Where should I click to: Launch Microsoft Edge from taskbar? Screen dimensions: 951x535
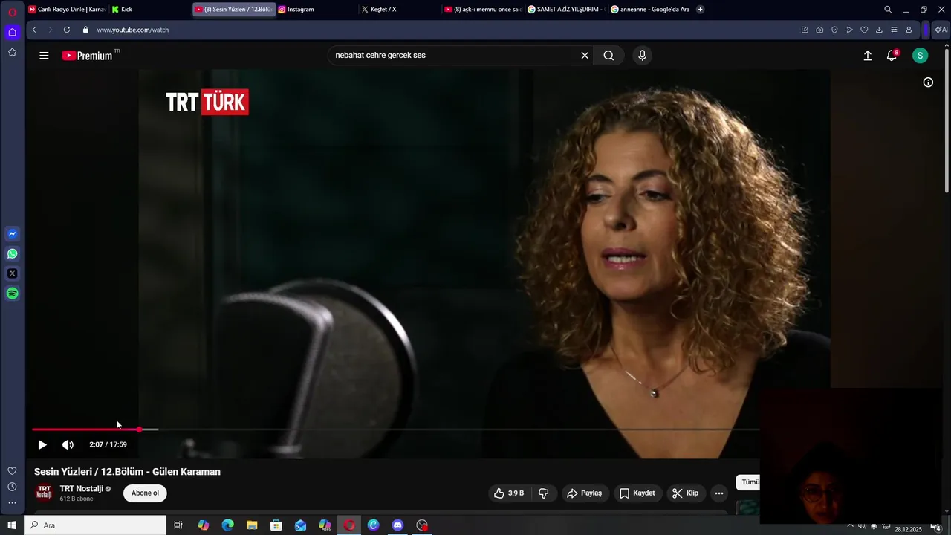(x=227, y=525)
